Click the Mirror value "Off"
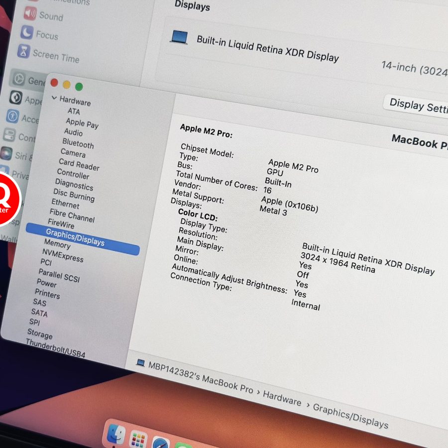Viewport: 448px width, 448px height. (x=303, y=275)
